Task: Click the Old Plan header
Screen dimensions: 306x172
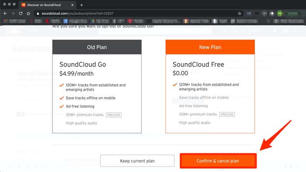Action: [97, 47]
